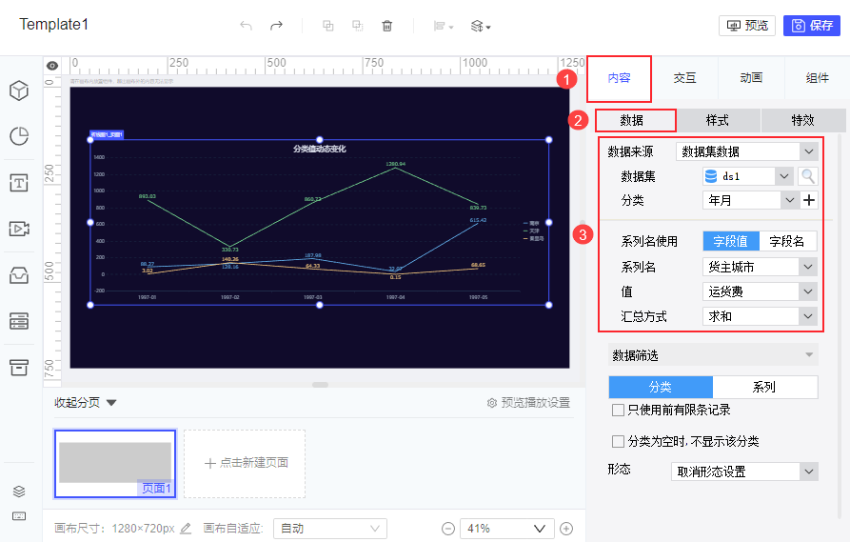Select the 页面1 page thumbnail
The width and height of the screenshot is (850, 542).
(x=115, y=463)
